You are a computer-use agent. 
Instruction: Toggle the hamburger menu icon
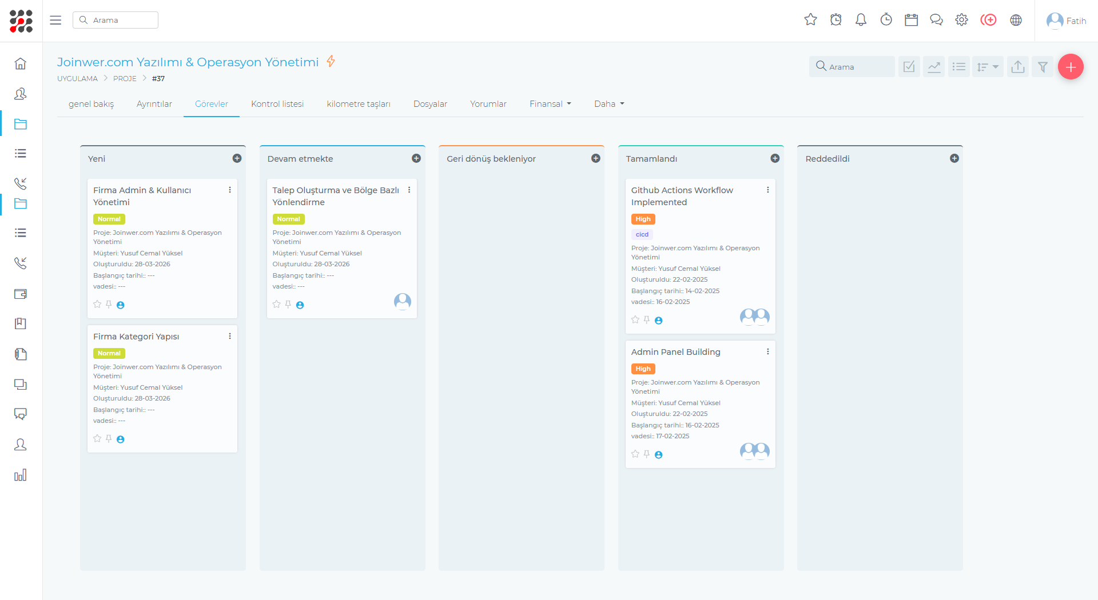point(55,20)
